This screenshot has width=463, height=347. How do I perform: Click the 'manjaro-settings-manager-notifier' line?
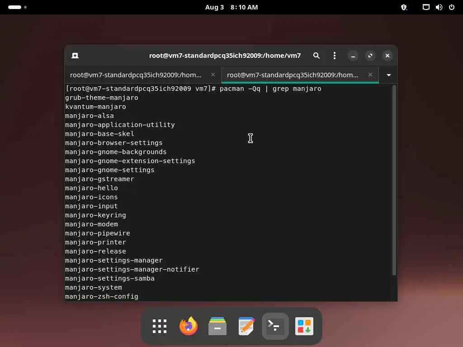click(132, 269)
